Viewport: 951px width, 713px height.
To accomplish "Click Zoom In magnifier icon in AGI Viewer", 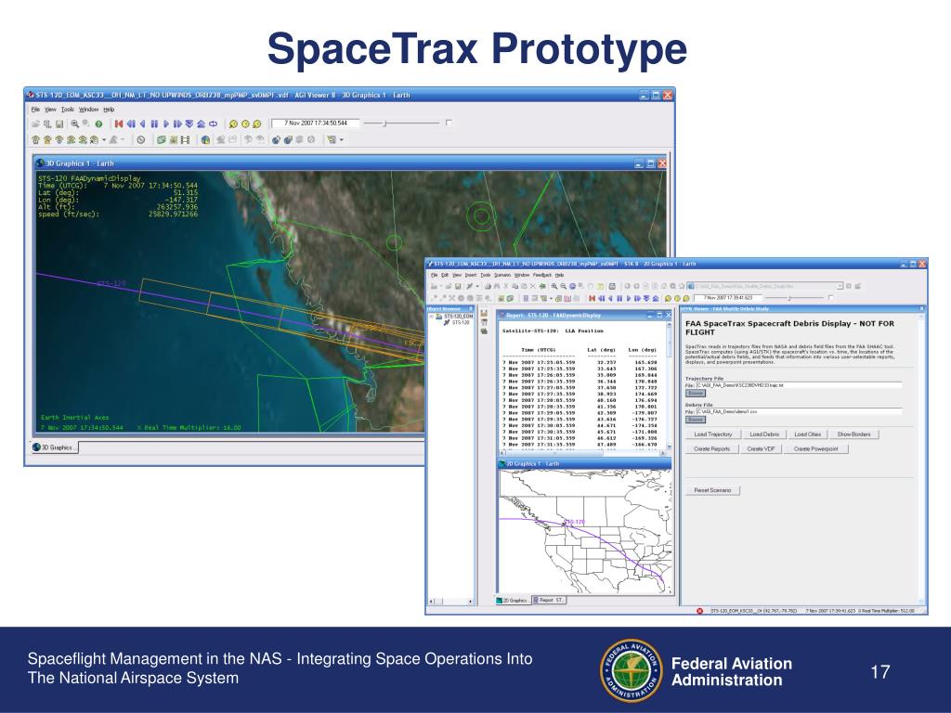I will [74, 123].
